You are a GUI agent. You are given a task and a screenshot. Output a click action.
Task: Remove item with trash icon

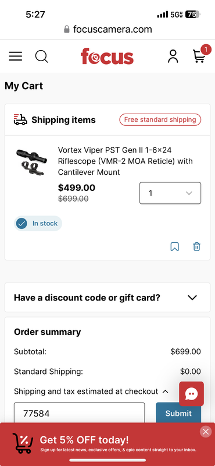[x=196, y=246]
